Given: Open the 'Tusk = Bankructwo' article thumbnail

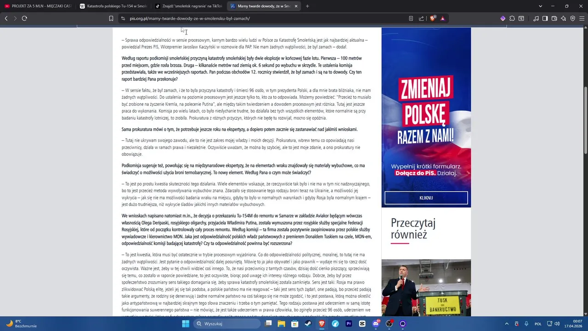Looking at the screenshot, I should [426, 287].
